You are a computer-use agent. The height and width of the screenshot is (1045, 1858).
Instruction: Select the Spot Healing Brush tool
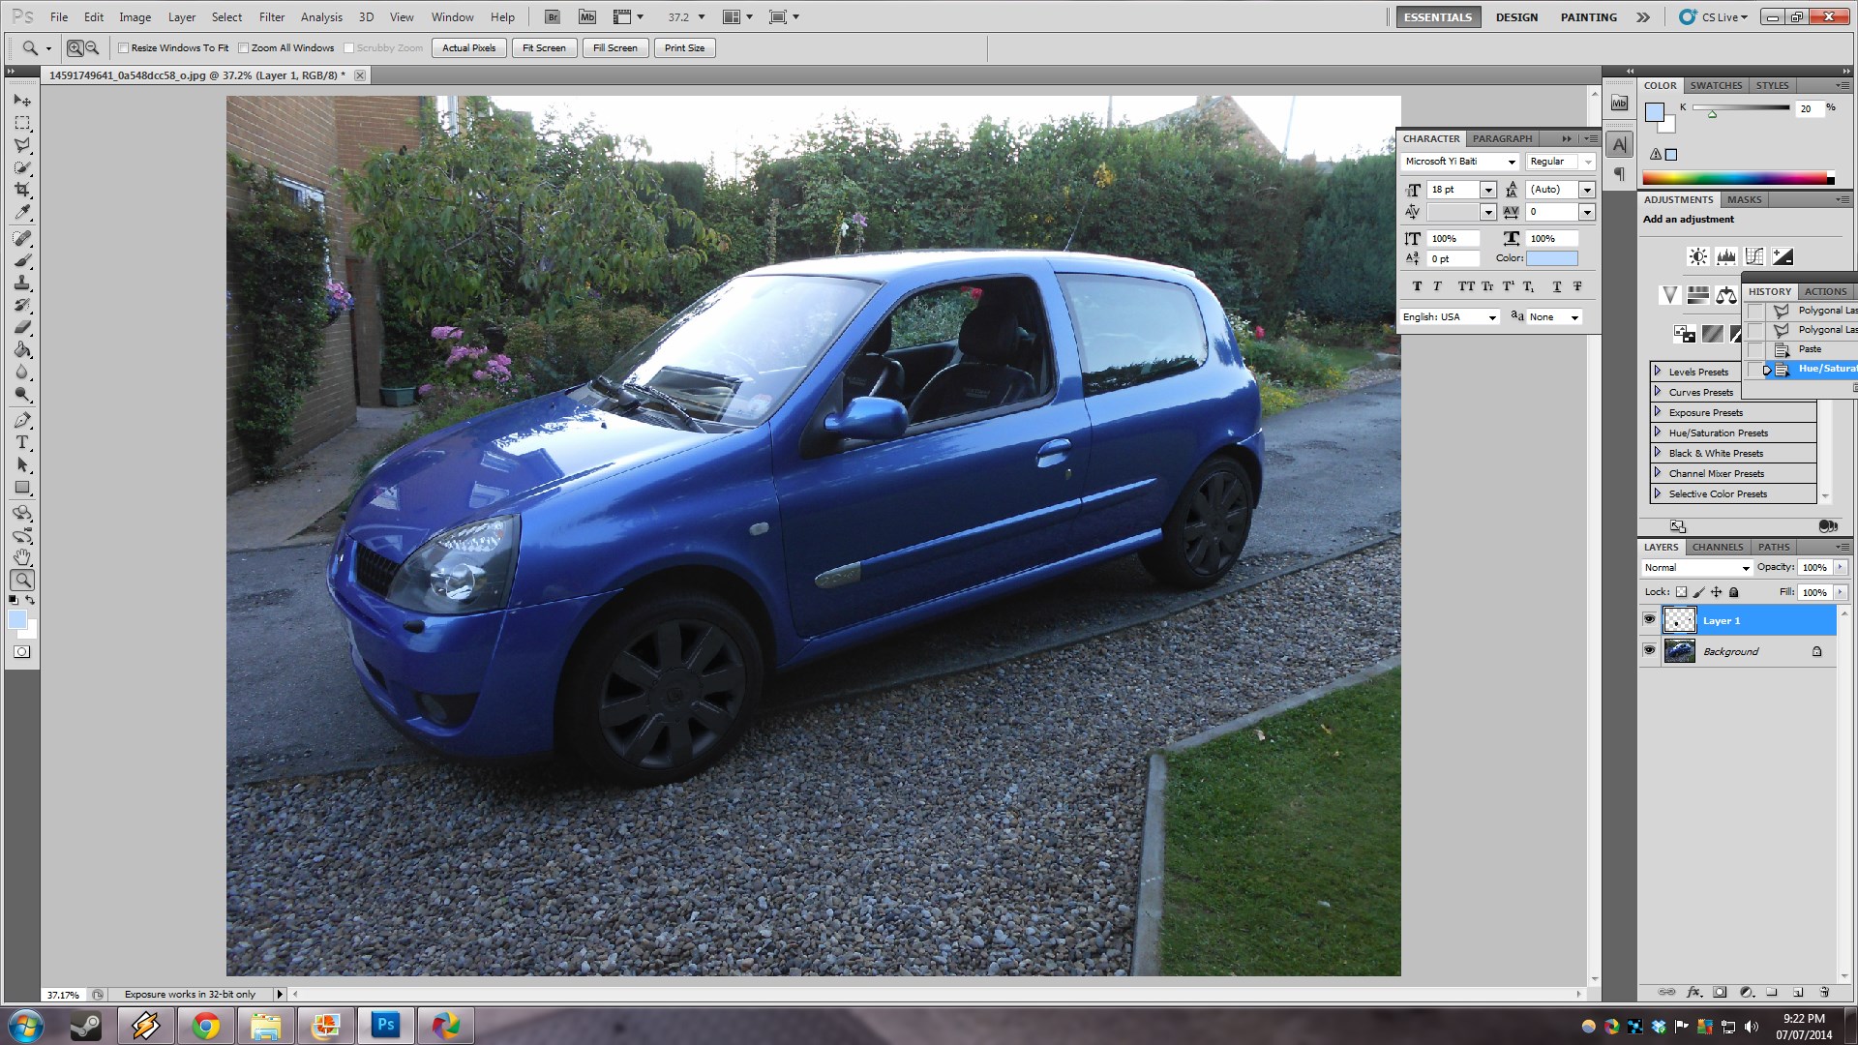[x=22, y=238]
